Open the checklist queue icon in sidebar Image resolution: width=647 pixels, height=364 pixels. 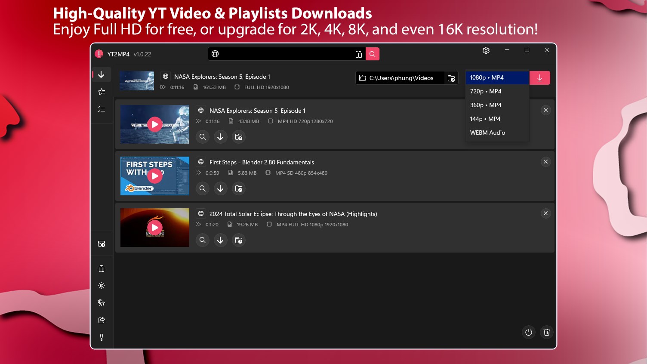click(102, 109)
